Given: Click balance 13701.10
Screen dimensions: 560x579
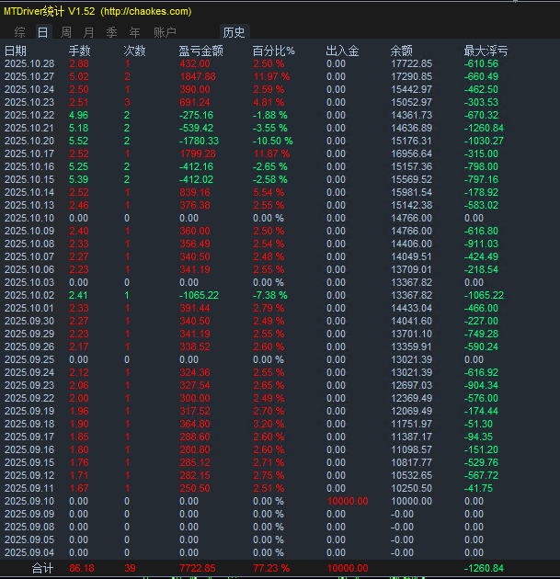Looking at the screenshot, I should click(412, 334).
